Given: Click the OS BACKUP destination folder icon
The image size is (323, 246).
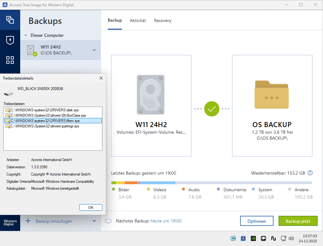Looking at the screenshot, I should tap(272, 95).
